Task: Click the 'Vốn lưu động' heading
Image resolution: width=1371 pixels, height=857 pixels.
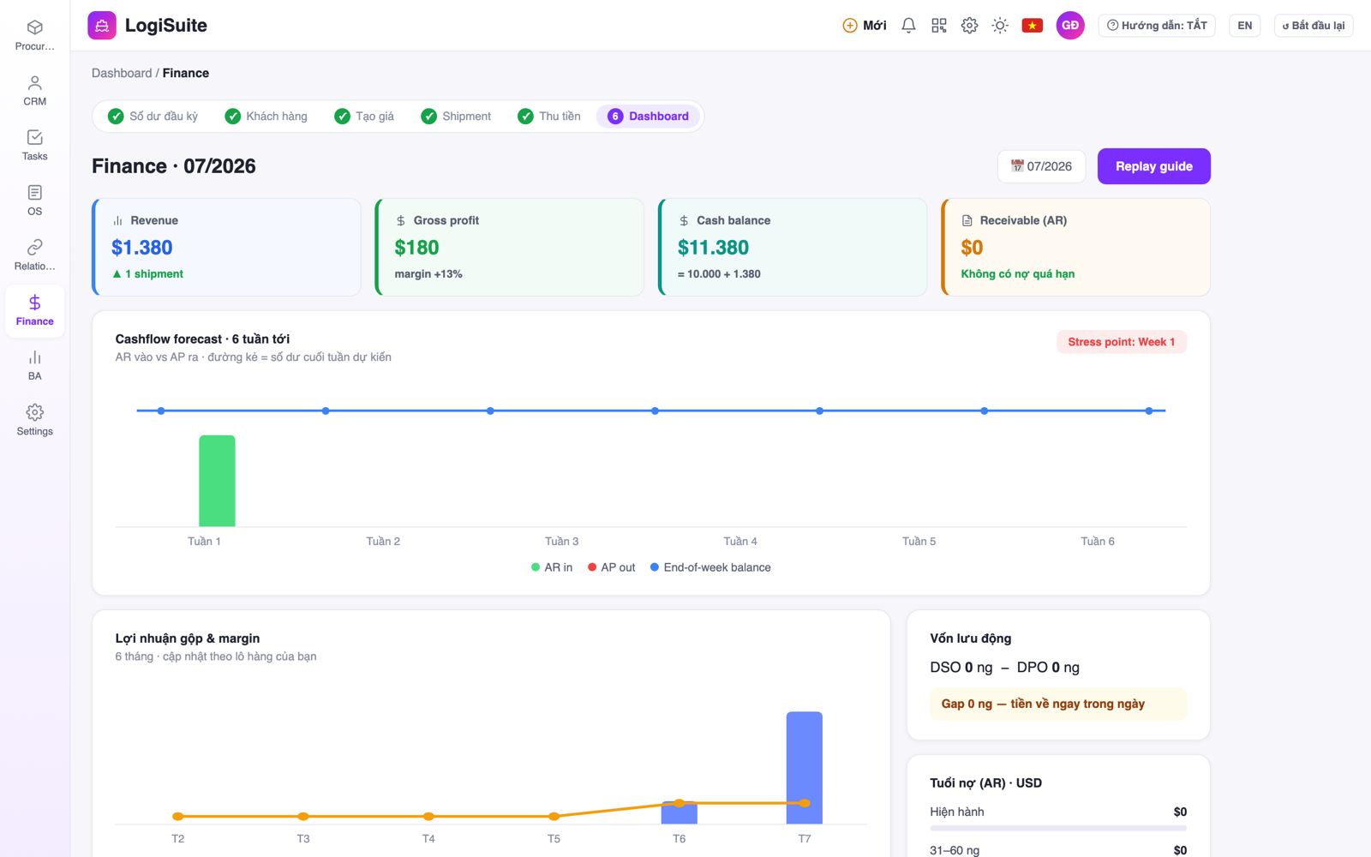Action: tap(970, 638)
